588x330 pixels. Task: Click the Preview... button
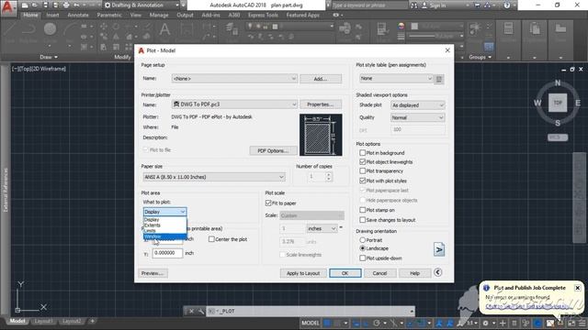[153, 273]
